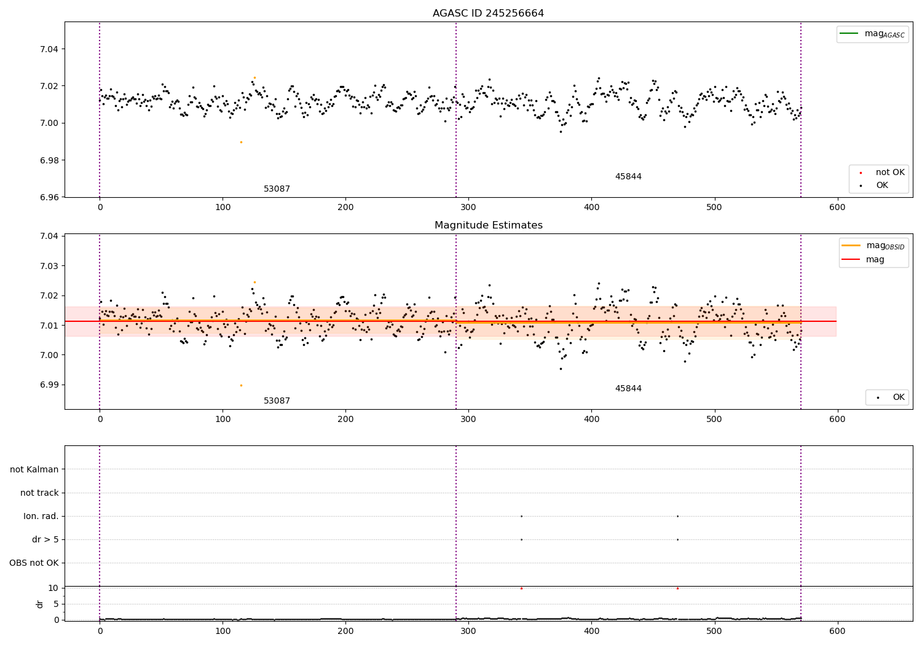
Task: Click the 'OBS not OK' axis label
Action: click(x=34, y=563)
